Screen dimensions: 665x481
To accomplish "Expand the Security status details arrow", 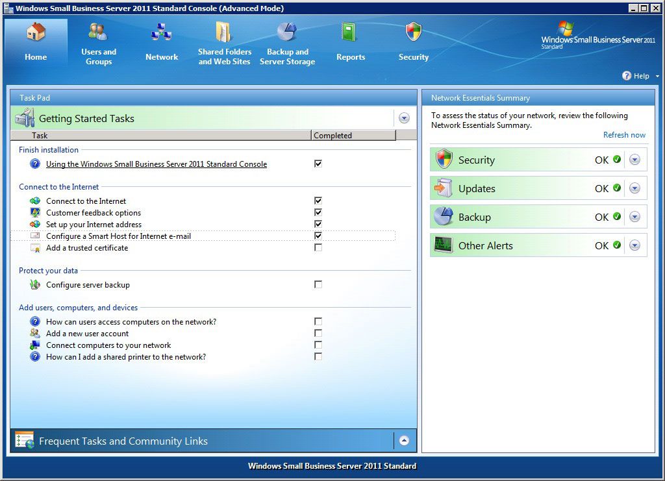I will [634, 160].
